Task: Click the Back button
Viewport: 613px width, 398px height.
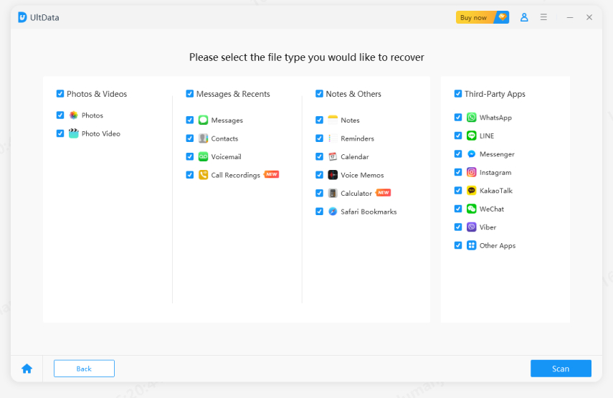Action: pyautogui.click(x=84, y=369)
